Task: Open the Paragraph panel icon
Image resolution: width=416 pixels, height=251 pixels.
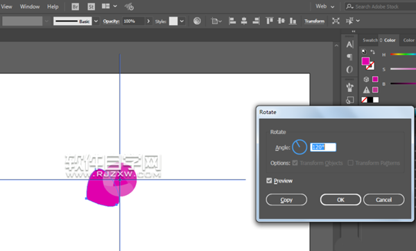Action: [x=349, y=57]
